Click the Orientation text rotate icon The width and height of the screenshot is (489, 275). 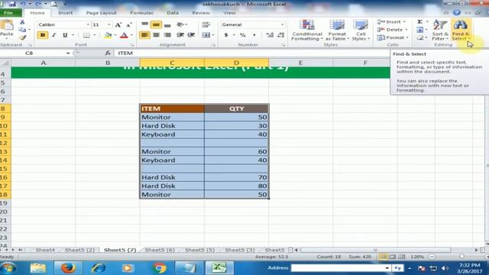click(180, 24)
